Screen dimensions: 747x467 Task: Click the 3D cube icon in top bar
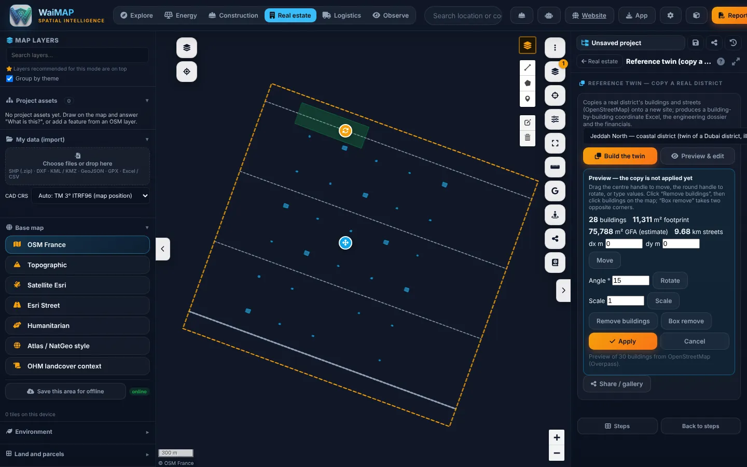point(697,16)
